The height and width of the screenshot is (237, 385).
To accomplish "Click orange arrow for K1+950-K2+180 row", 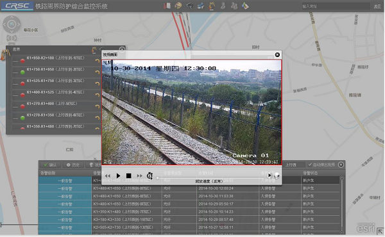I will pos(98,61).
